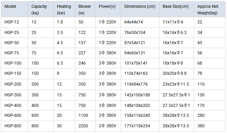Click power value in HGP-75 row
This screenshot has width=227, height=133.
click(x=108, y=53)
